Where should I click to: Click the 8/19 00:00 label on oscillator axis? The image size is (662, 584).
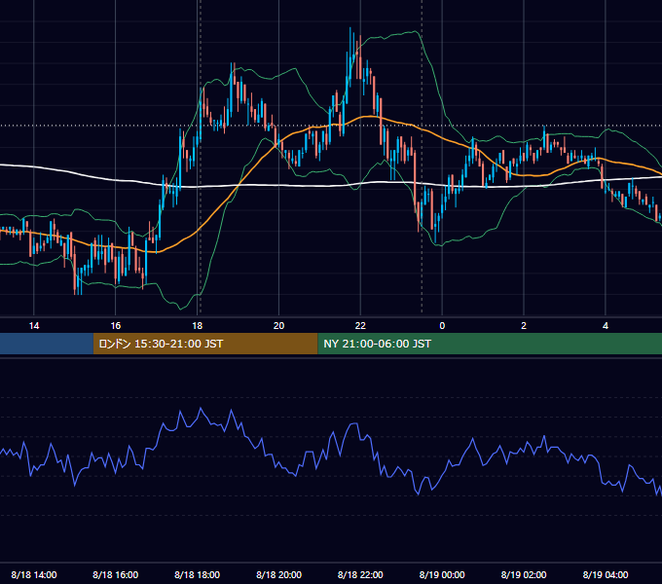point(442,574)
